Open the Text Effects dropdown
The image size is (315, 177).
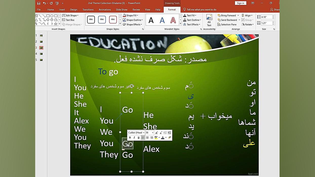192,25
